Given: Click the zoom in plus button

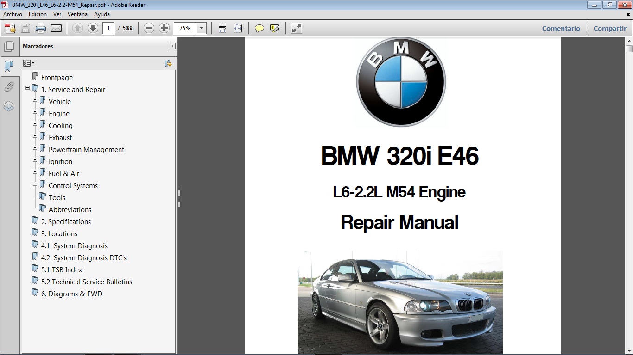Looking at the screenshot, I should tap(164, 28).
